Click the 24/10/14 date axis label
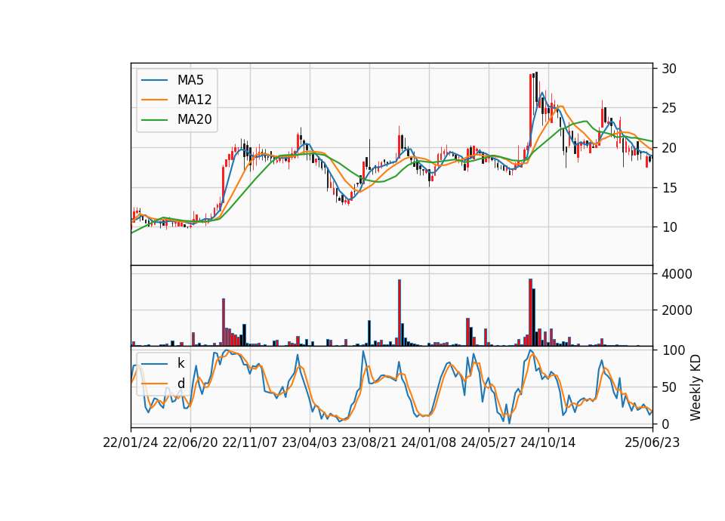 click(x=548, y=443)
